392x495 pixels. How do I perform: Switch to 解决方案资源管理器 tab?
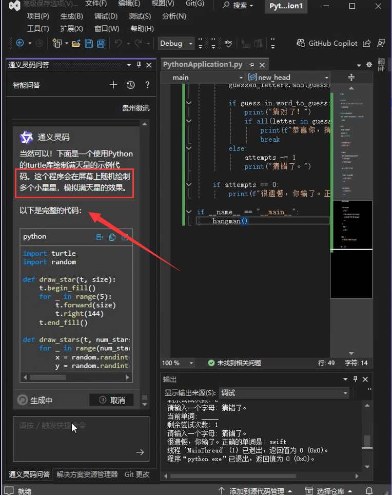click(x=87, y=474)
